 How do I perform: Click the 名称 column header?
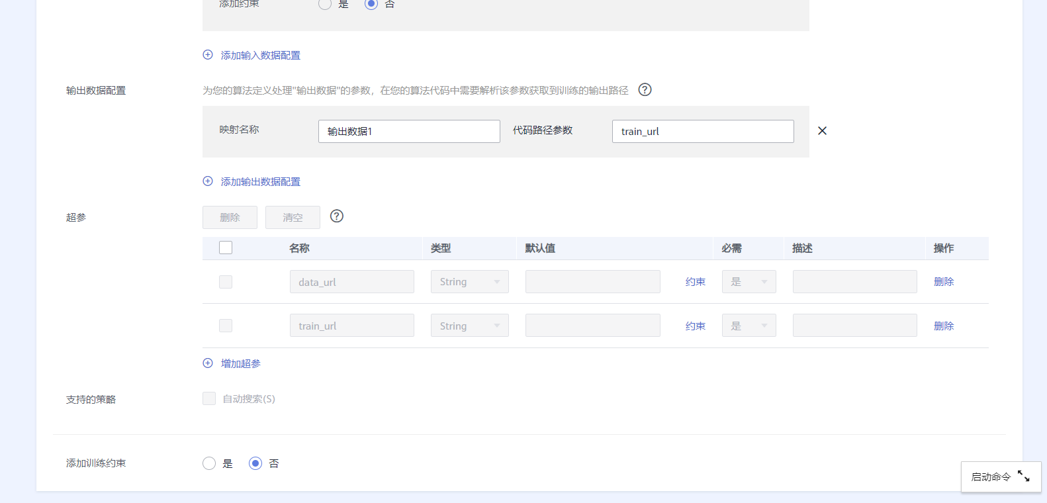299,248
